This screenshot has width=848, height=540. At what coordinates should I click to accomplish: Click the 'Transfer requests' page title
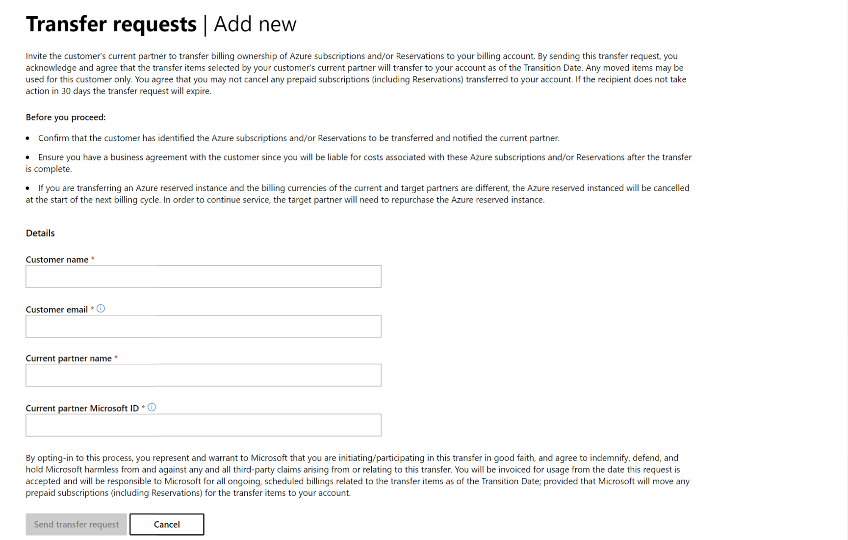(x=111, y=24)
